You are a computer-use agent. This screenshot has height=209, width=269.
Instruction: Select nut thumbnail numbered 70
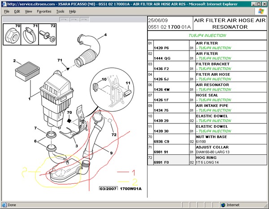tap(12, 35)
